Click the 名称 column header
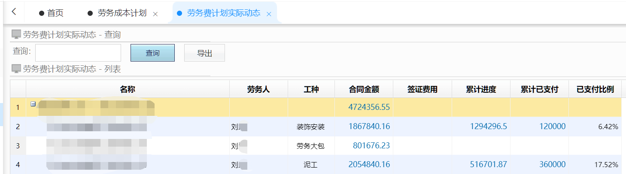The image size is (626, 174). (x=128, y=89)
